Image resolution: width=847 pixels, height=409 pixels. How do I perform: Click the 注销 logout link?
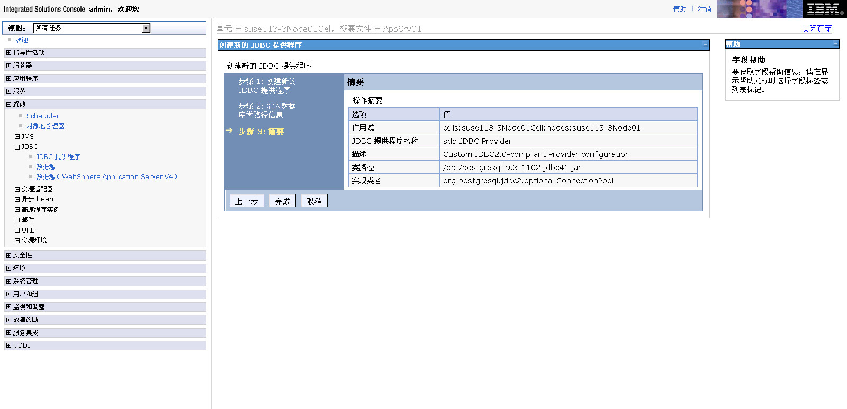coord(705,9)
